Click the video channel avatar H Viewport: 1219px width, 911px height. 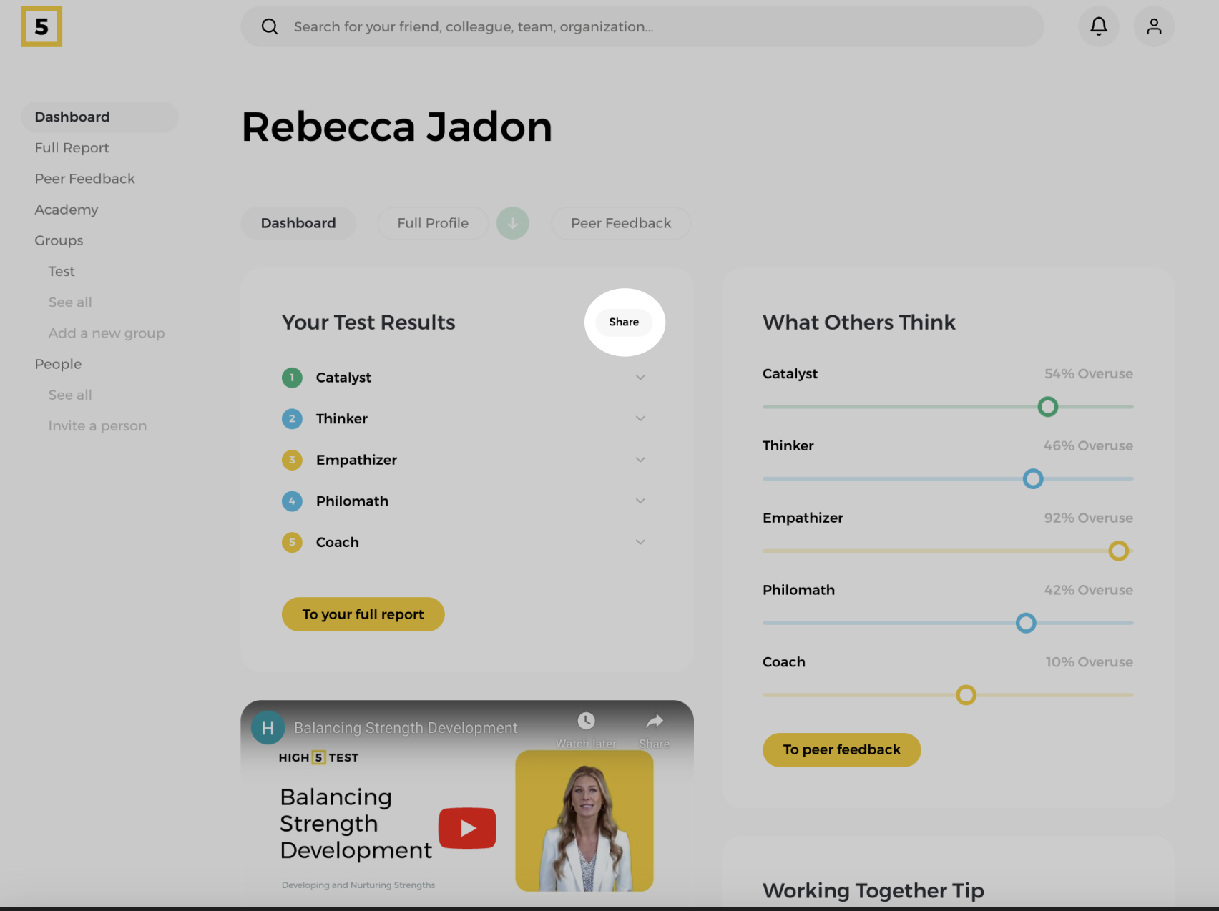(x=268, y=728)
